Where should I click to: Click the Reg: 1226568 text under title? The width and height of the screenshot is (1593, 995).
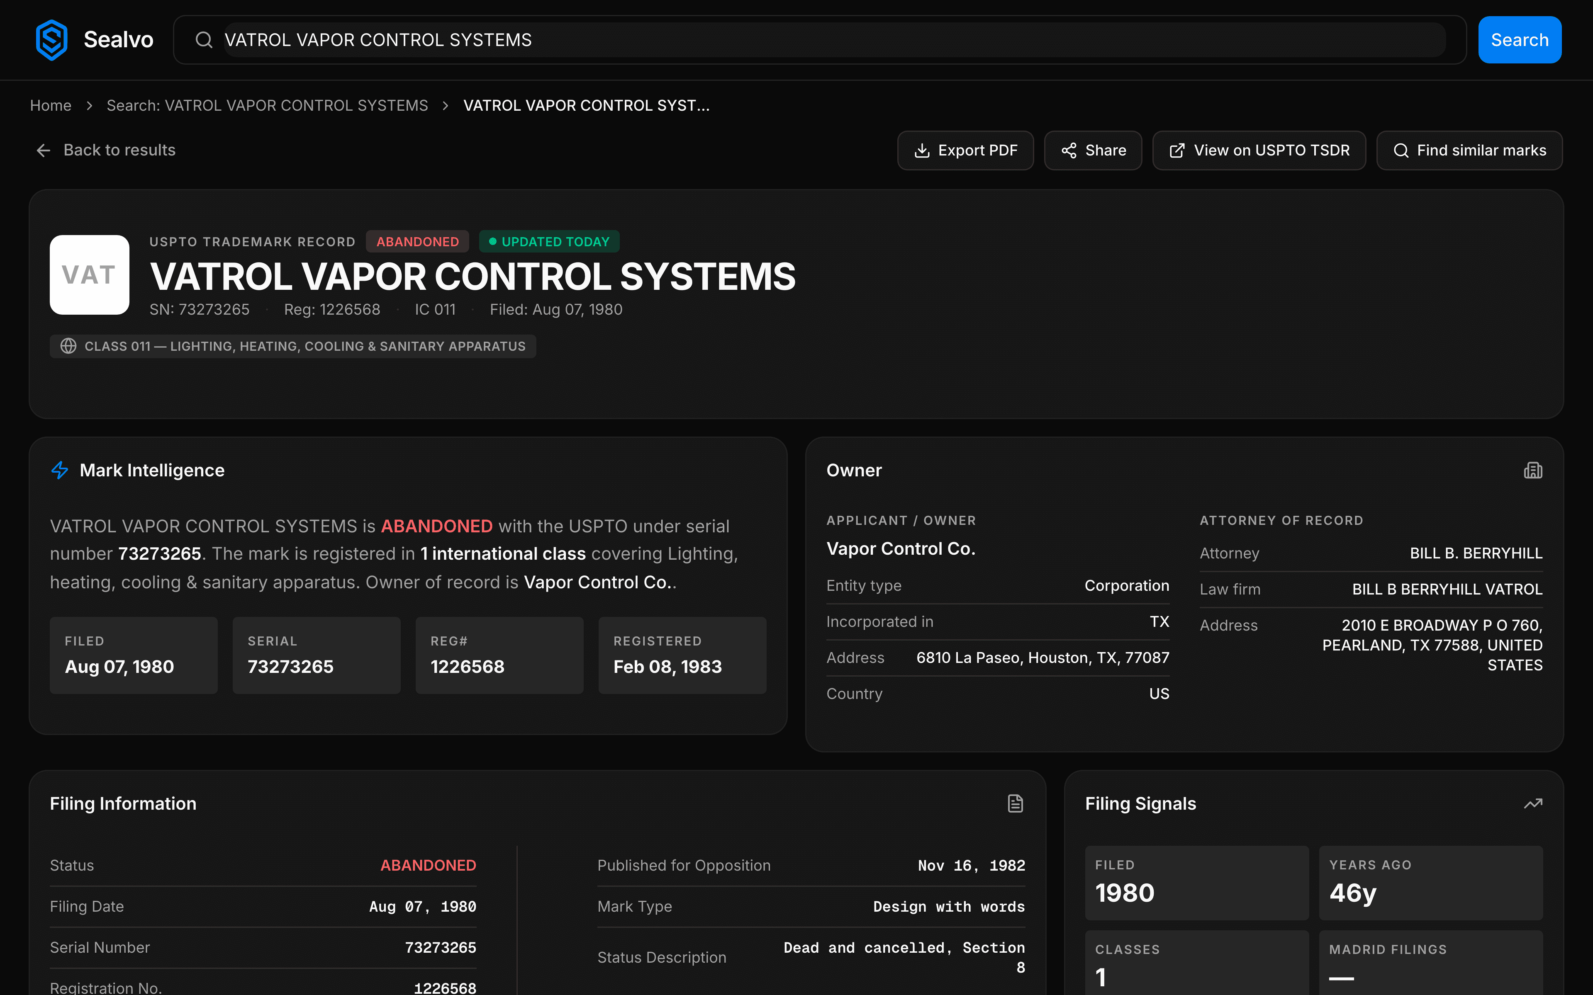click(x=332, y=310)
